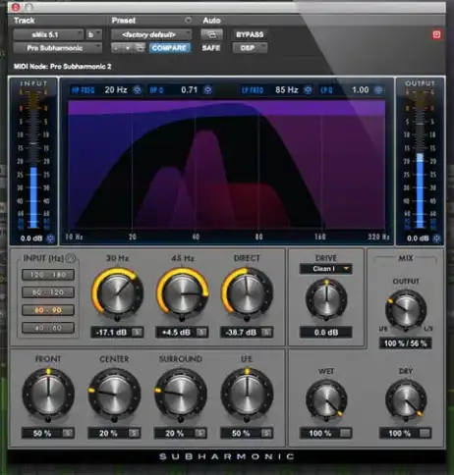Click the preset settings circle icon
Image resolution: width=454 pixels, height=475 pixels.
click(x=188, y=21)
